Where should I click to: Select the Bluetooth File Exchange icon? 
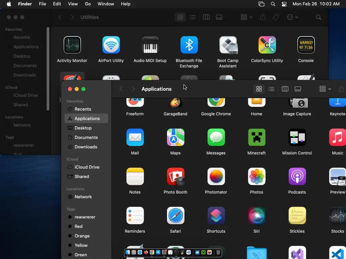coord(189,45)
